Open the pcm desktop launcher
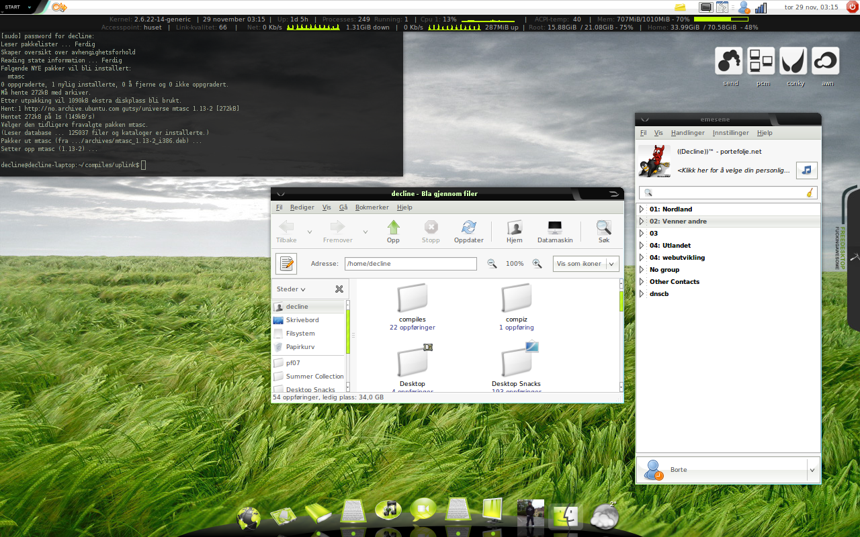The height and width of the screenshot is (537, 860). pos(761,61)
